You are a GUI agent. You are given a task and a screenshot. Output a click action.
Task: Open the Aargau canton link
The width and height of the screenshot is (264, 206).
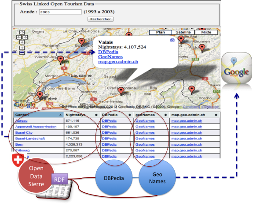(x=22, y=121)
